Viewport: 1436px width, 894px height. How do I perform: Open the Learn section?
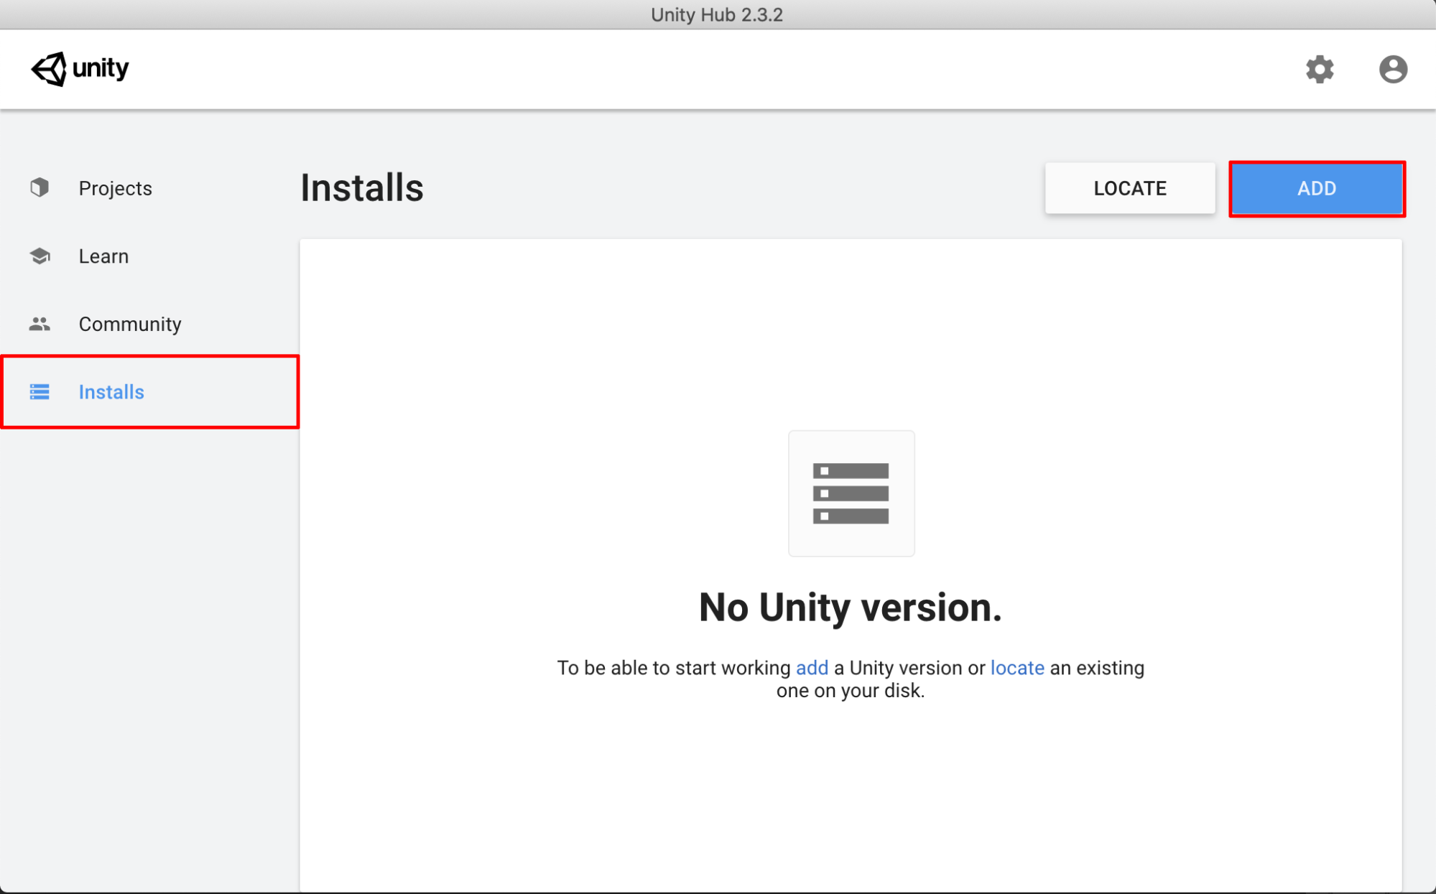[x=103, y=256]
